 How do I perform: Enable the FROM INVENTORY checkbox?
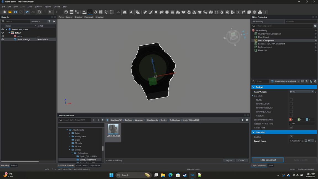pyautogui.click(x=291, y=108)
